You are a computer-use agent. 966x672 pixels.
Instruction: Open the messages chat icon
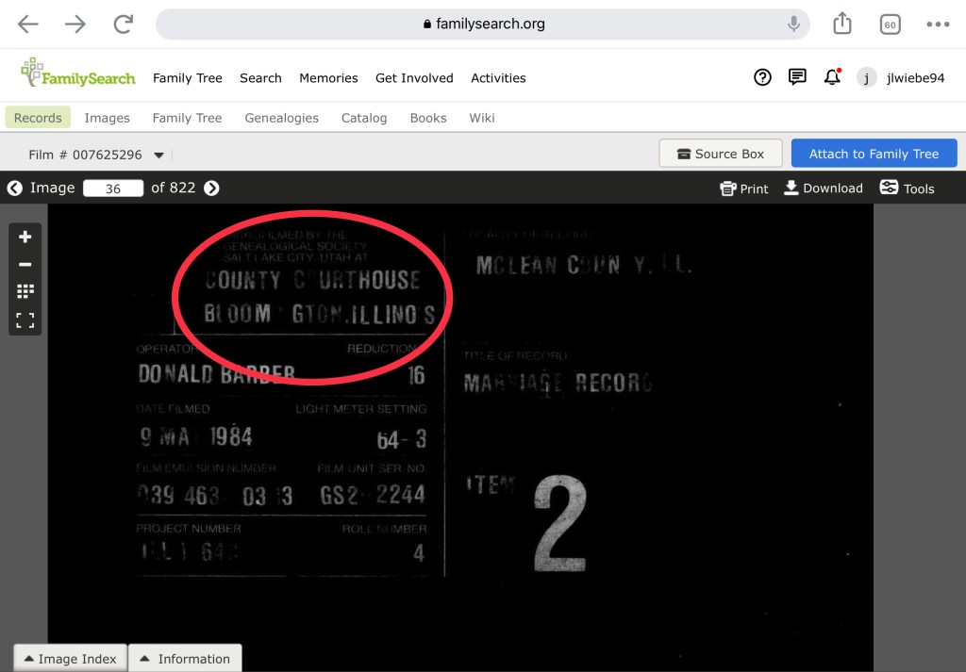click(x=797, y=78)
